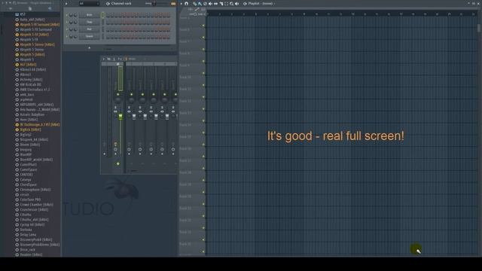The height and width of the screenshot is (271, 482).
Task: Toggle the Master mixer track mute LED
Action: point(118,94)
